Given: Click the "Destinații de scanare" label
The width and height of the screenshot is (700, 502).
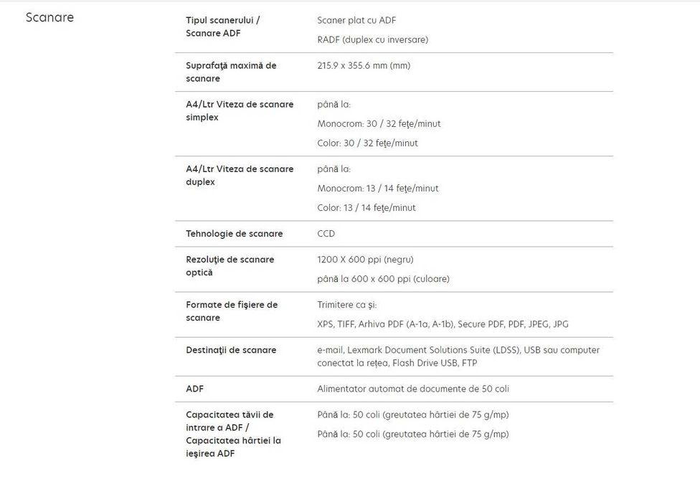Looking at the screenshot, I should pyautogui.click(x=231, y=351).
